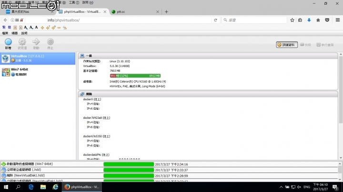Click the taskbar clock 下午 04:10
Viewport: 343px width, 192px height.
point(321,184)
